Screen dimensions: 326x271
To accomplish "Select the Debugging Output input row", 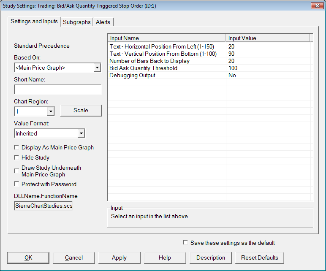I will point(210,75).
